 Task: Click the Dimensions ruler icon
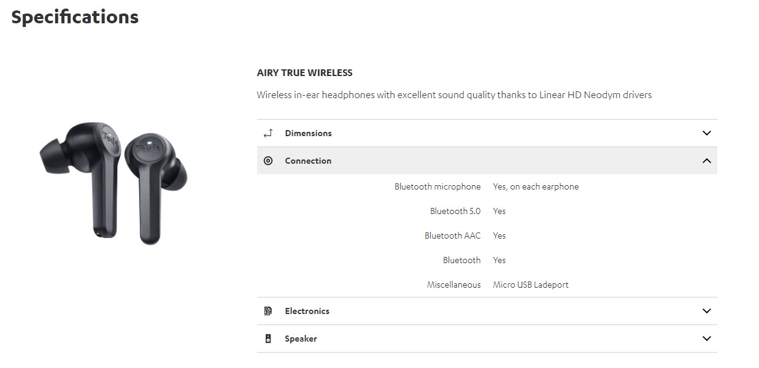pos(268,133)
